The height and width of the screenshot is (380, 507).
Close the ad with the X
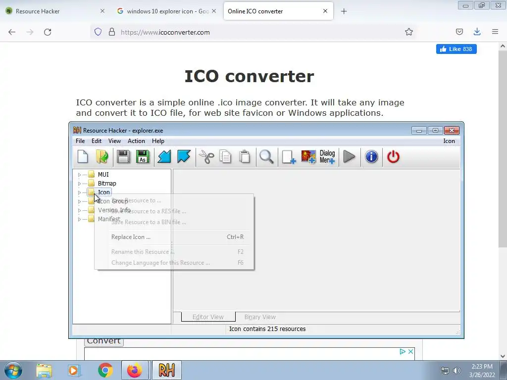[x=410, y=352]
